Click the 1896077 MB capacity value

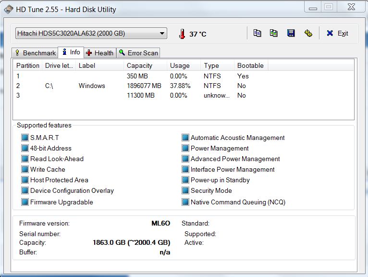tap(144, 86)
